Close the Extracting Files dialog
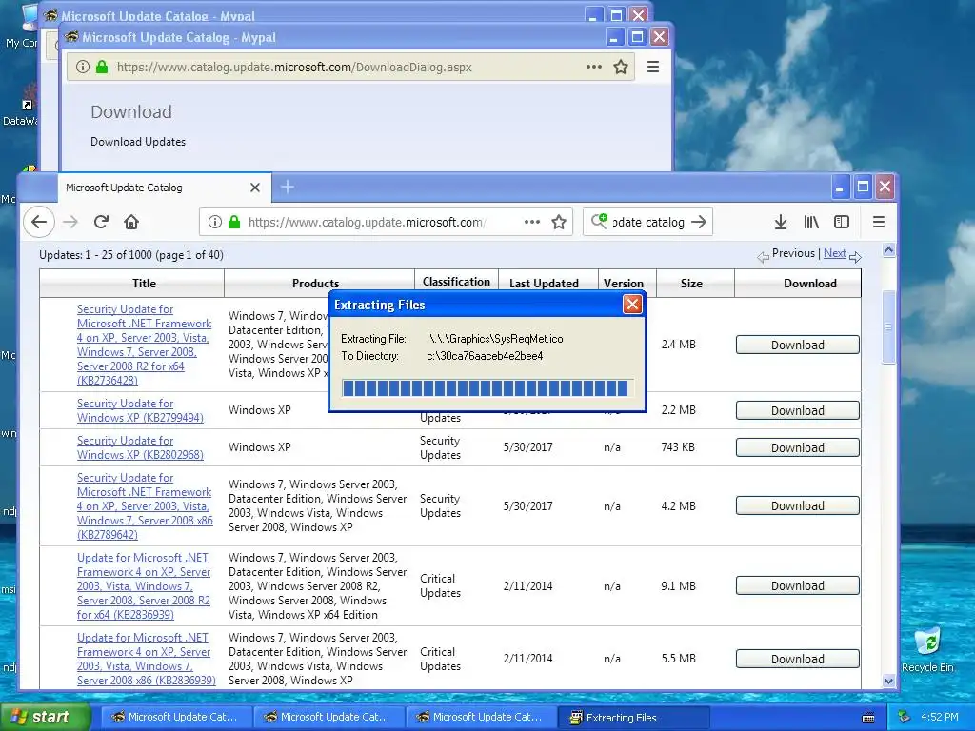This screenshot has height=731, width=975. click(x=632, y=304)
